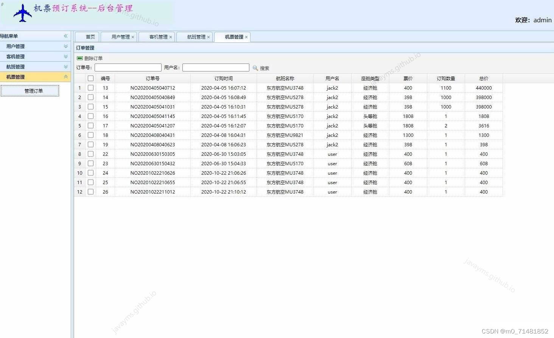Click total price cell 440000
The image size is (554, 338).
point(484,88)
